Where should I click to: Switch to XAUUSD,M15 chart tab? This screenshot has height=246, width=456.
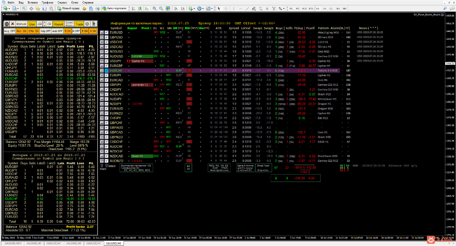pos(13,243)
